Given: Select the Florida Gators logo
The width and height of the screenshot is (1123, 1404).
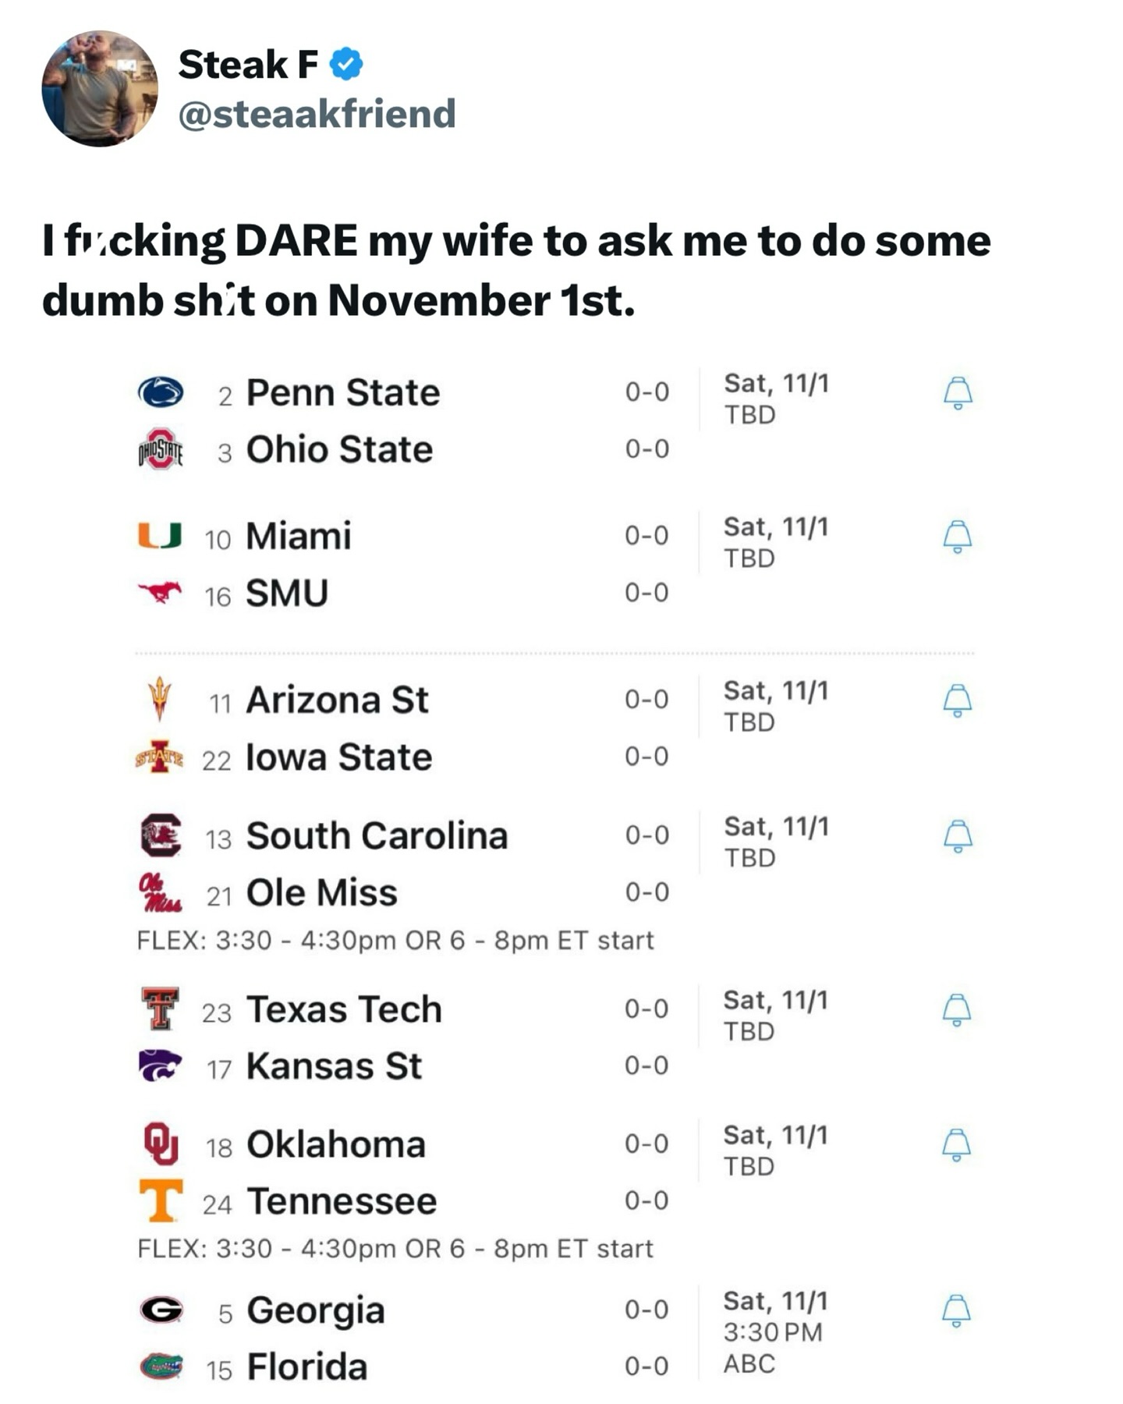Looking at the screenshot, I should (x=161, y=1367).
